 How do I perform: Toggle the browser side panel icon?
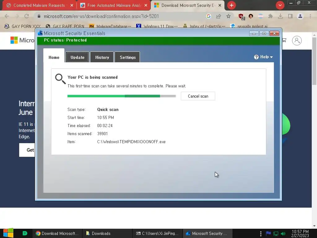point(290,16)
